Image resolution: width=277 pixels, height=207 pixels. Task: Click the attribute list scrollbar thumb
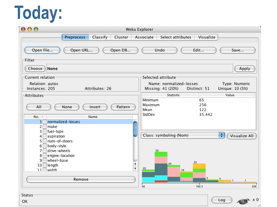click(135, 129)
